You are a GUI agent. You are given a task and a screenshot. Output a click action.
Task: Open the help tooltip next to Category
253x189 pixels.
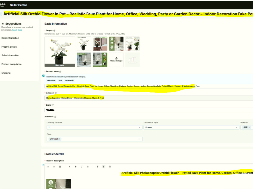(x=56, y=93)
